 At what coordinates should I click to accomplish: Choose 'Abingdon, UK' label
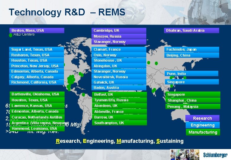119,66
